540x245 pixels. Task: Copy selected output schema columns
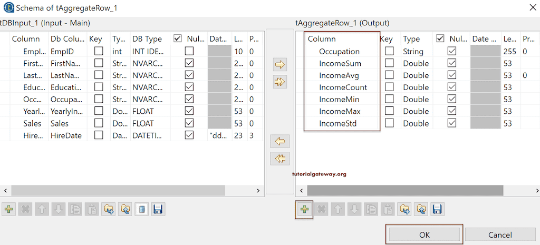click(x=371, y=209)
